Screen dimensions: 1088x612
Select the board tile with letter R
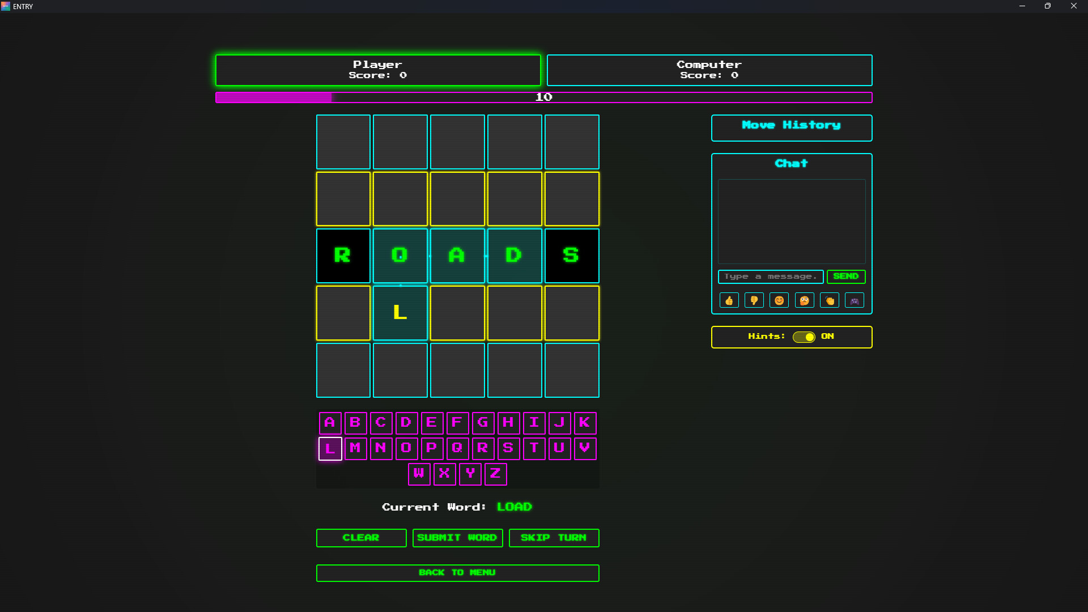click(343, 256)
